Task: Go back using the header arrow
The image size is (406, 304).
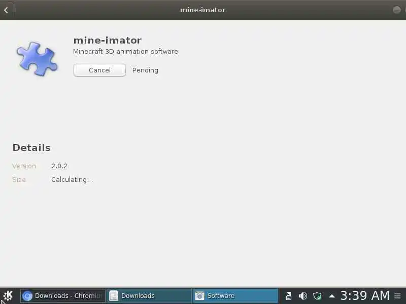Action: pos(6,10)
